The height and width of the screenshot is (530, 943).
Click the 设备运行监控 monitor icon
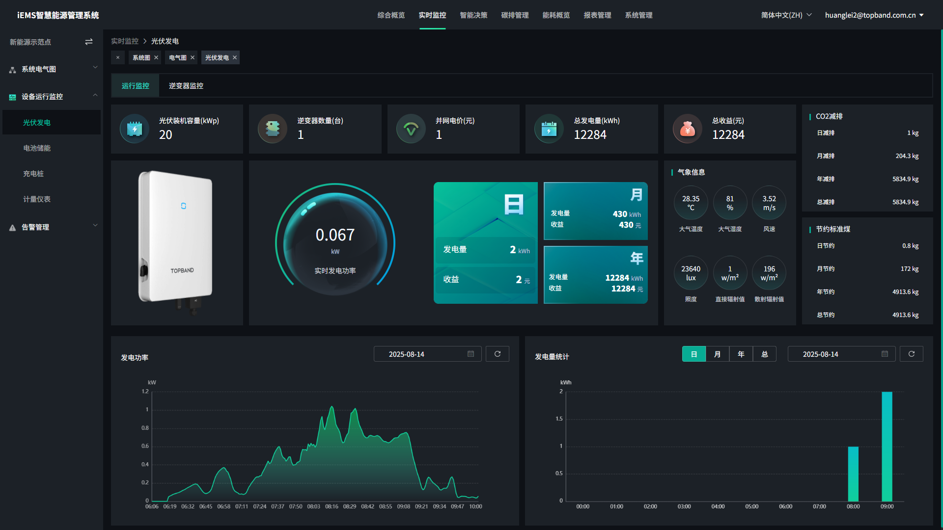[x=13, y=97]
